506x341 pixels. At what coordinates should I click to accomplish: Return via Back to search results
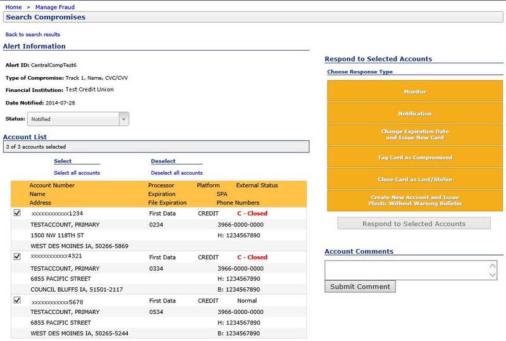click(x=33, y=34)
